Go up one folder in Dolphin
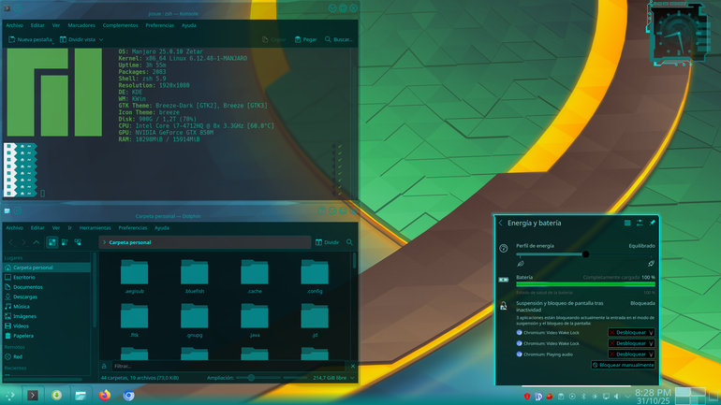This screenshot has width=721, height=405. click(37, 242)
